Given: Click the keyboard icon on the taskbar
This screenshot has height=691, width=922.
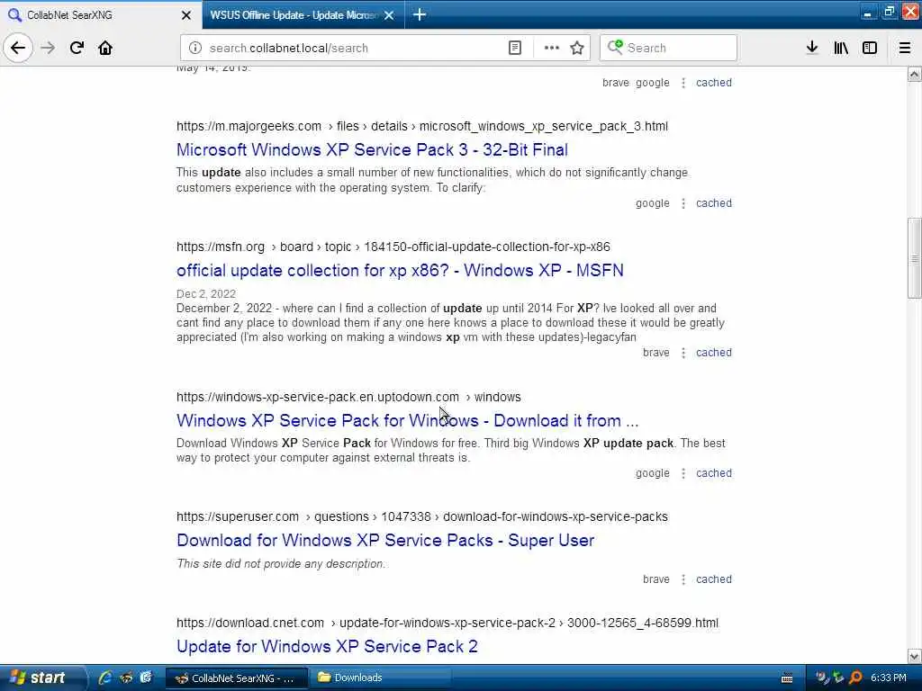Looking at the screenshot, I should [x=787, y=678].
